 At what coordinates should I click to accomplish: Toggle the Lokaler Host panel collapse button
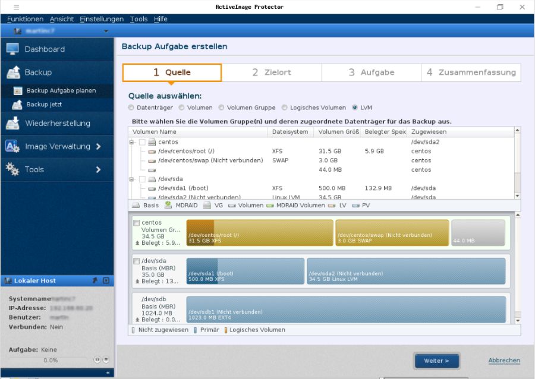106,280
